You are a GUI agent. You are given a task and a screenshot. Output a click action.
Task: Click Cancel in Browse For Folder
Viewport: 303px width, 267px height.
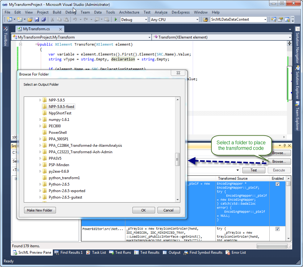pos(169,210)
